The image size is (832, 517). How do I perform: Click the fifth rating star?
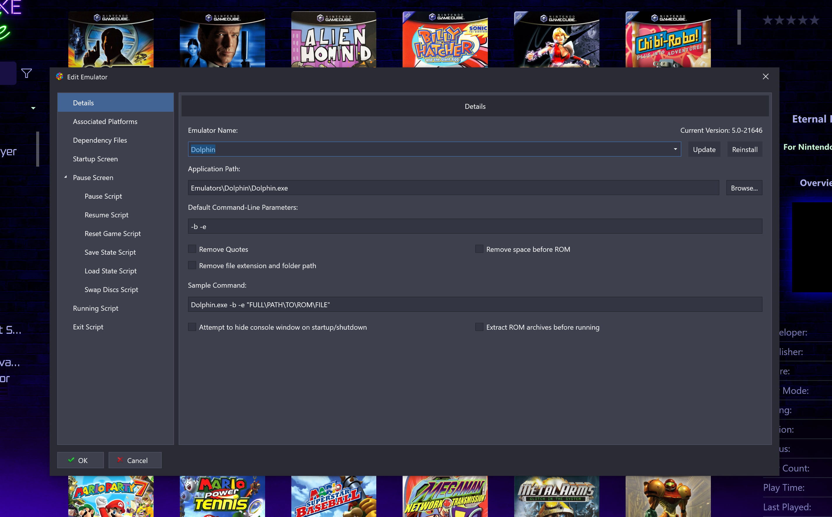tap(814, 20)
